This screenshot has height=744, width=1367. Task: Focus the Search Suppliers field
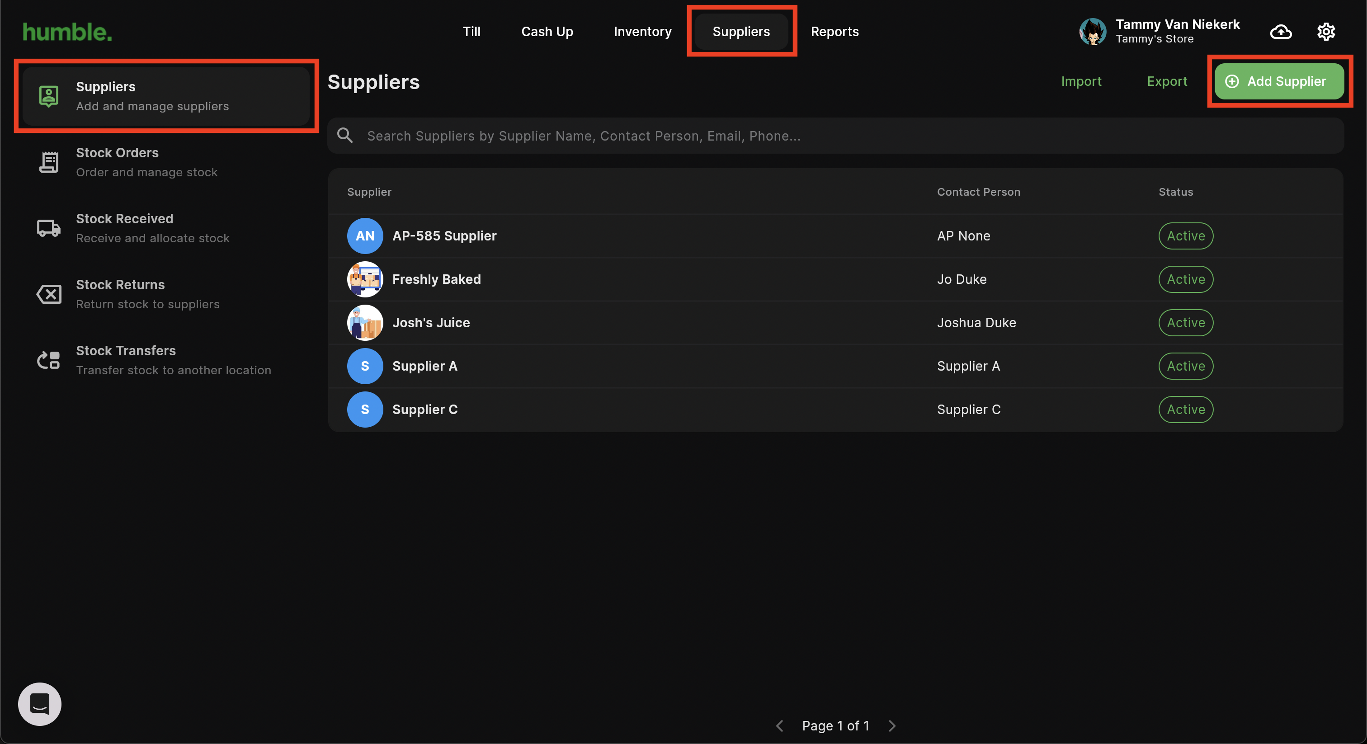[x=836, y=136]
